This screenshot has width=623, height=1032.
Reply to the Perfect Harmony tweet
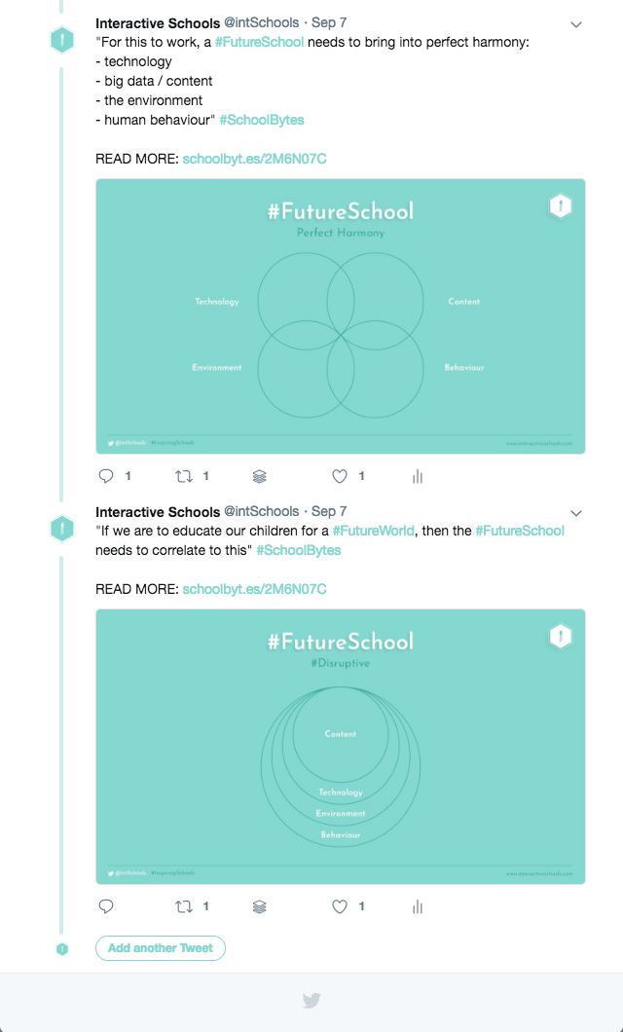pos(107,476)
